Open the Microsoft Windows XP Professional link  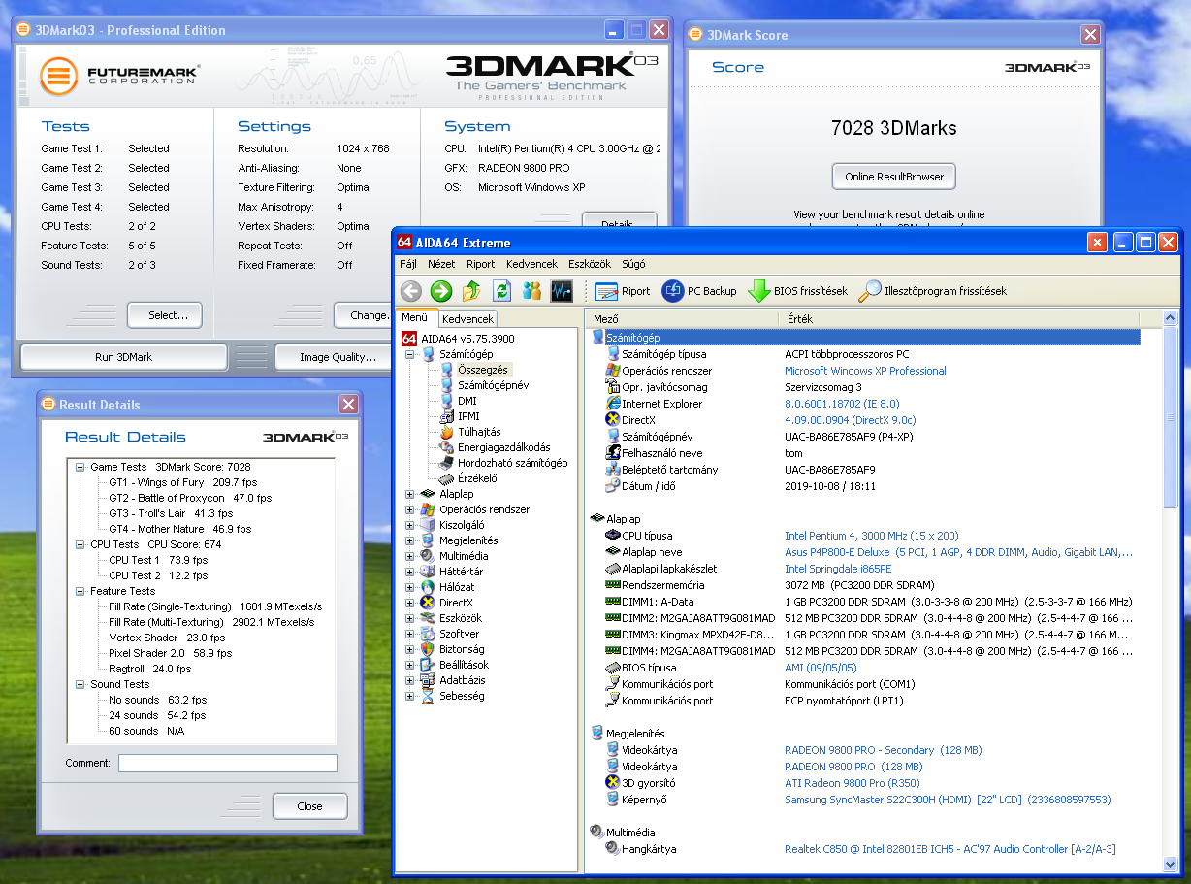[x=865, y=371]
